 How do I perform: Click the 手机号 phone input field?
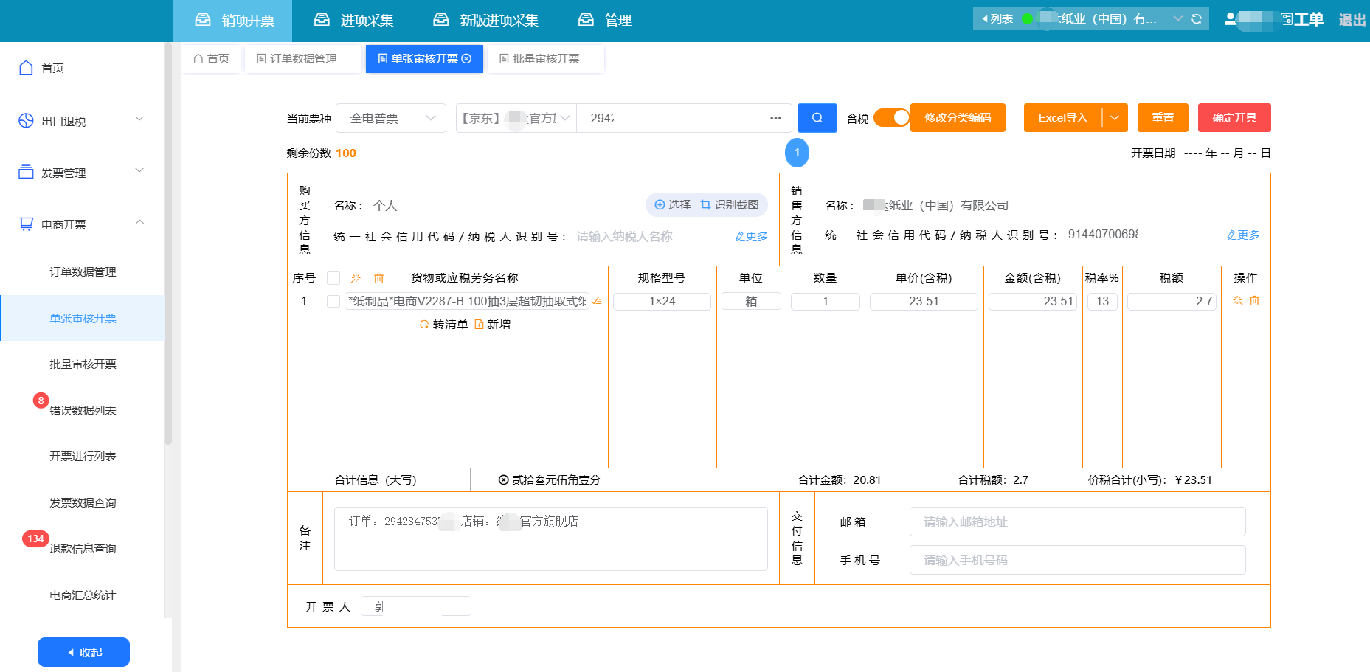point(1077,560)
